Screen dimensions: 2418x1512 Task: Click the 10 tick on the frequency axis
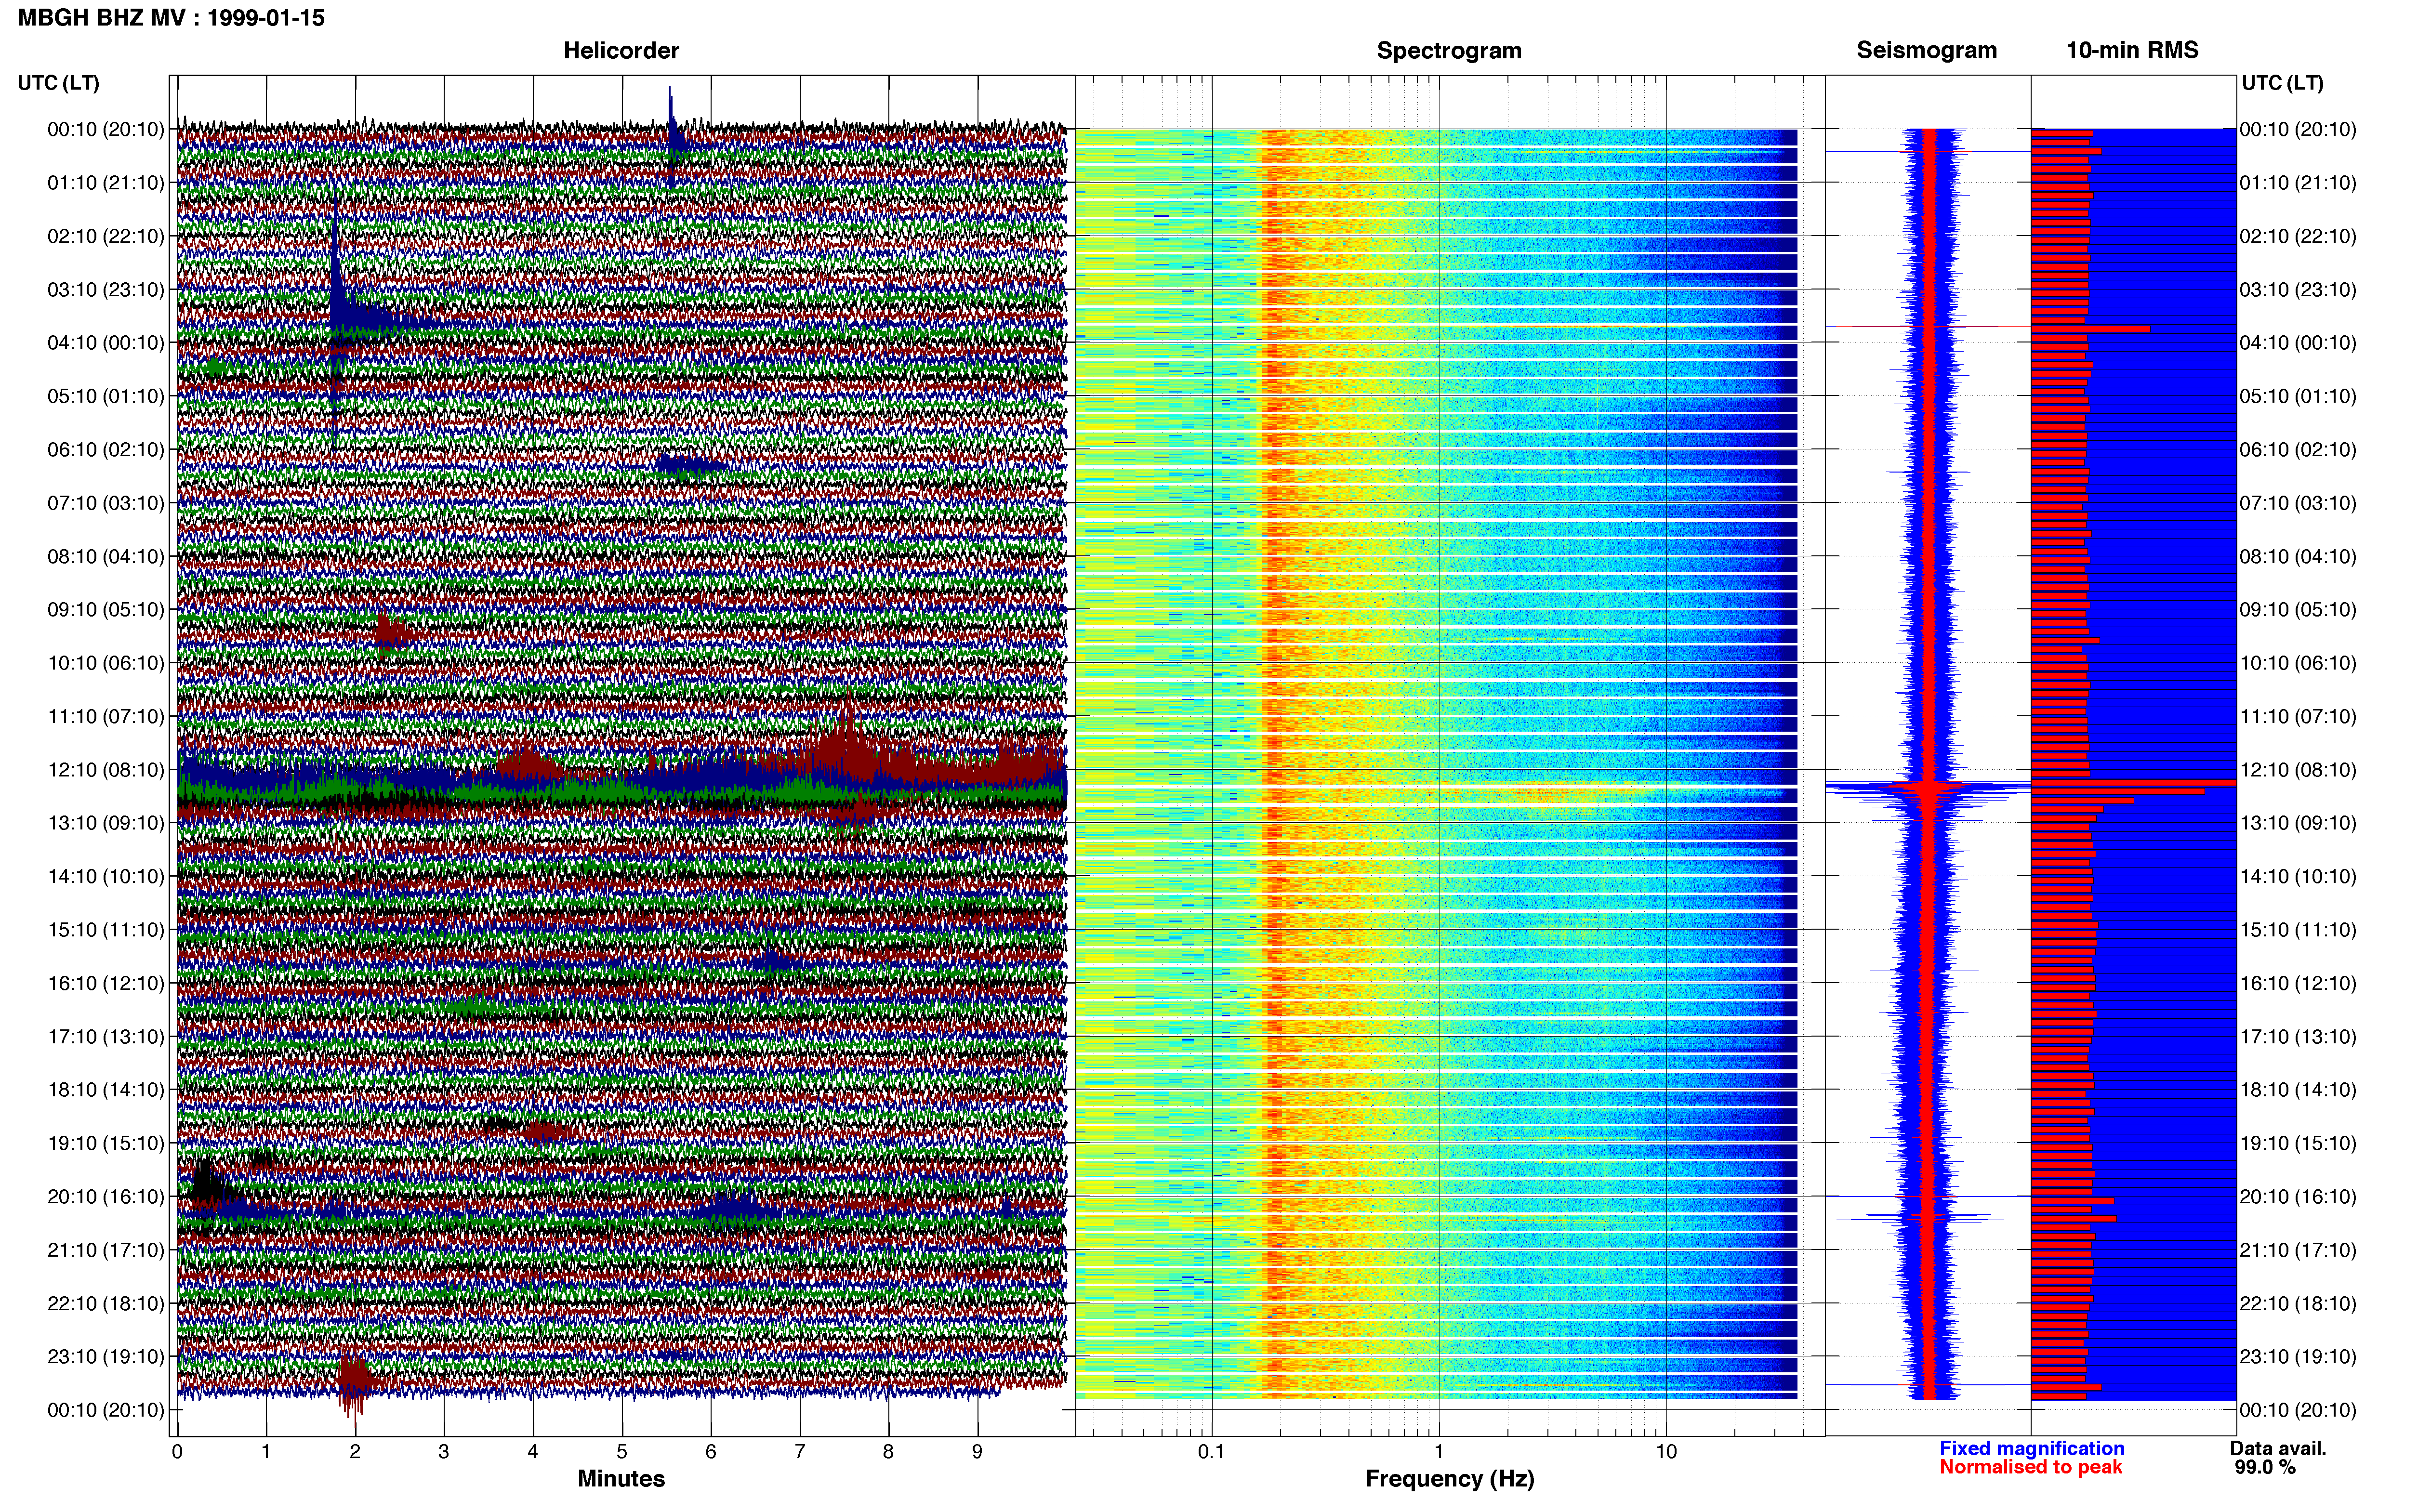click(1666, 1452)
